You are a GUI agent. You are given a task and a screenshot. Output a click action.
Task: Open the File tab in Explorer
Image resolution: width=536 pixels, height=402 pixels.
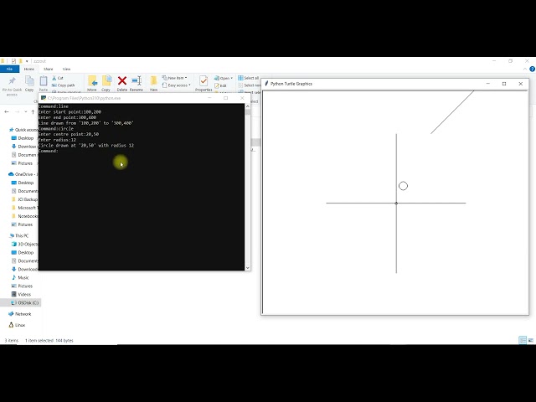pos(9,69)
